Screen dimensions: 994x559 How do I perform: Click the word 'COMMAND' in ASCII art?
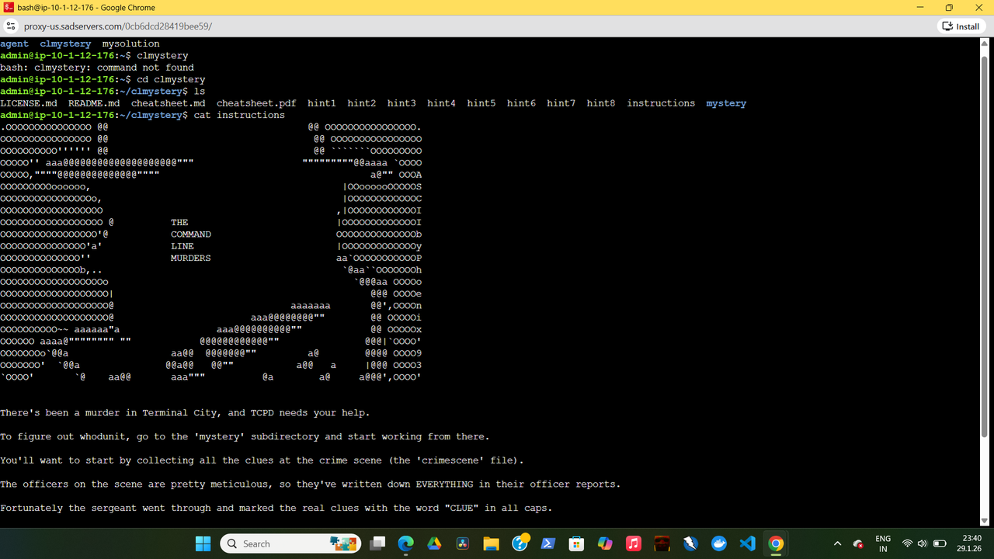point(191,234)
